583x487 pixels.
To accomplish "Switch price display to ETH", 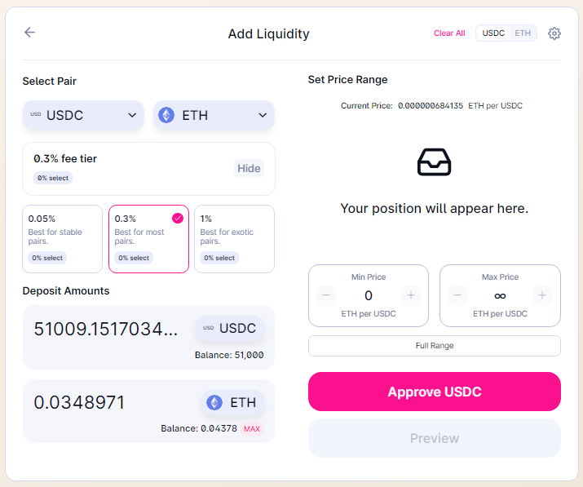I will [523, 33].
